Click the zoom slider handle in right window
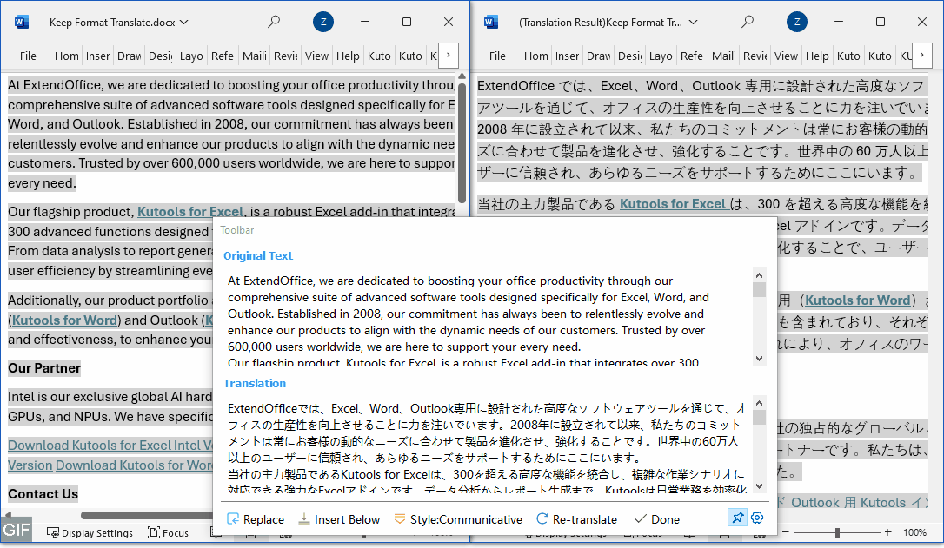 pyautogui.click(x=837, y=532)
